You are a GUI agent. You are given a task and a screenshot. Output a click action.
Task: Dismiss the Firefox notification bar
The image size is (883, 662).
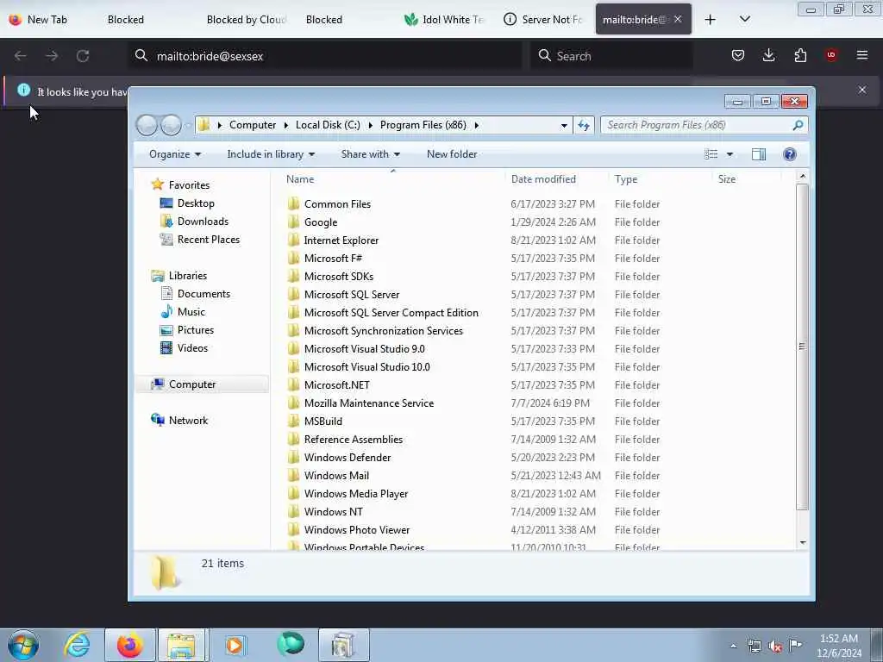click(x=861, y=90)
